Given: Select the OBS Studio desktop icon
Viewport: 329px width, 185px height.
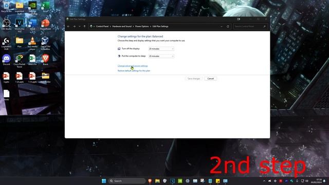Looking at the screenshot, I should coord(7,25).
